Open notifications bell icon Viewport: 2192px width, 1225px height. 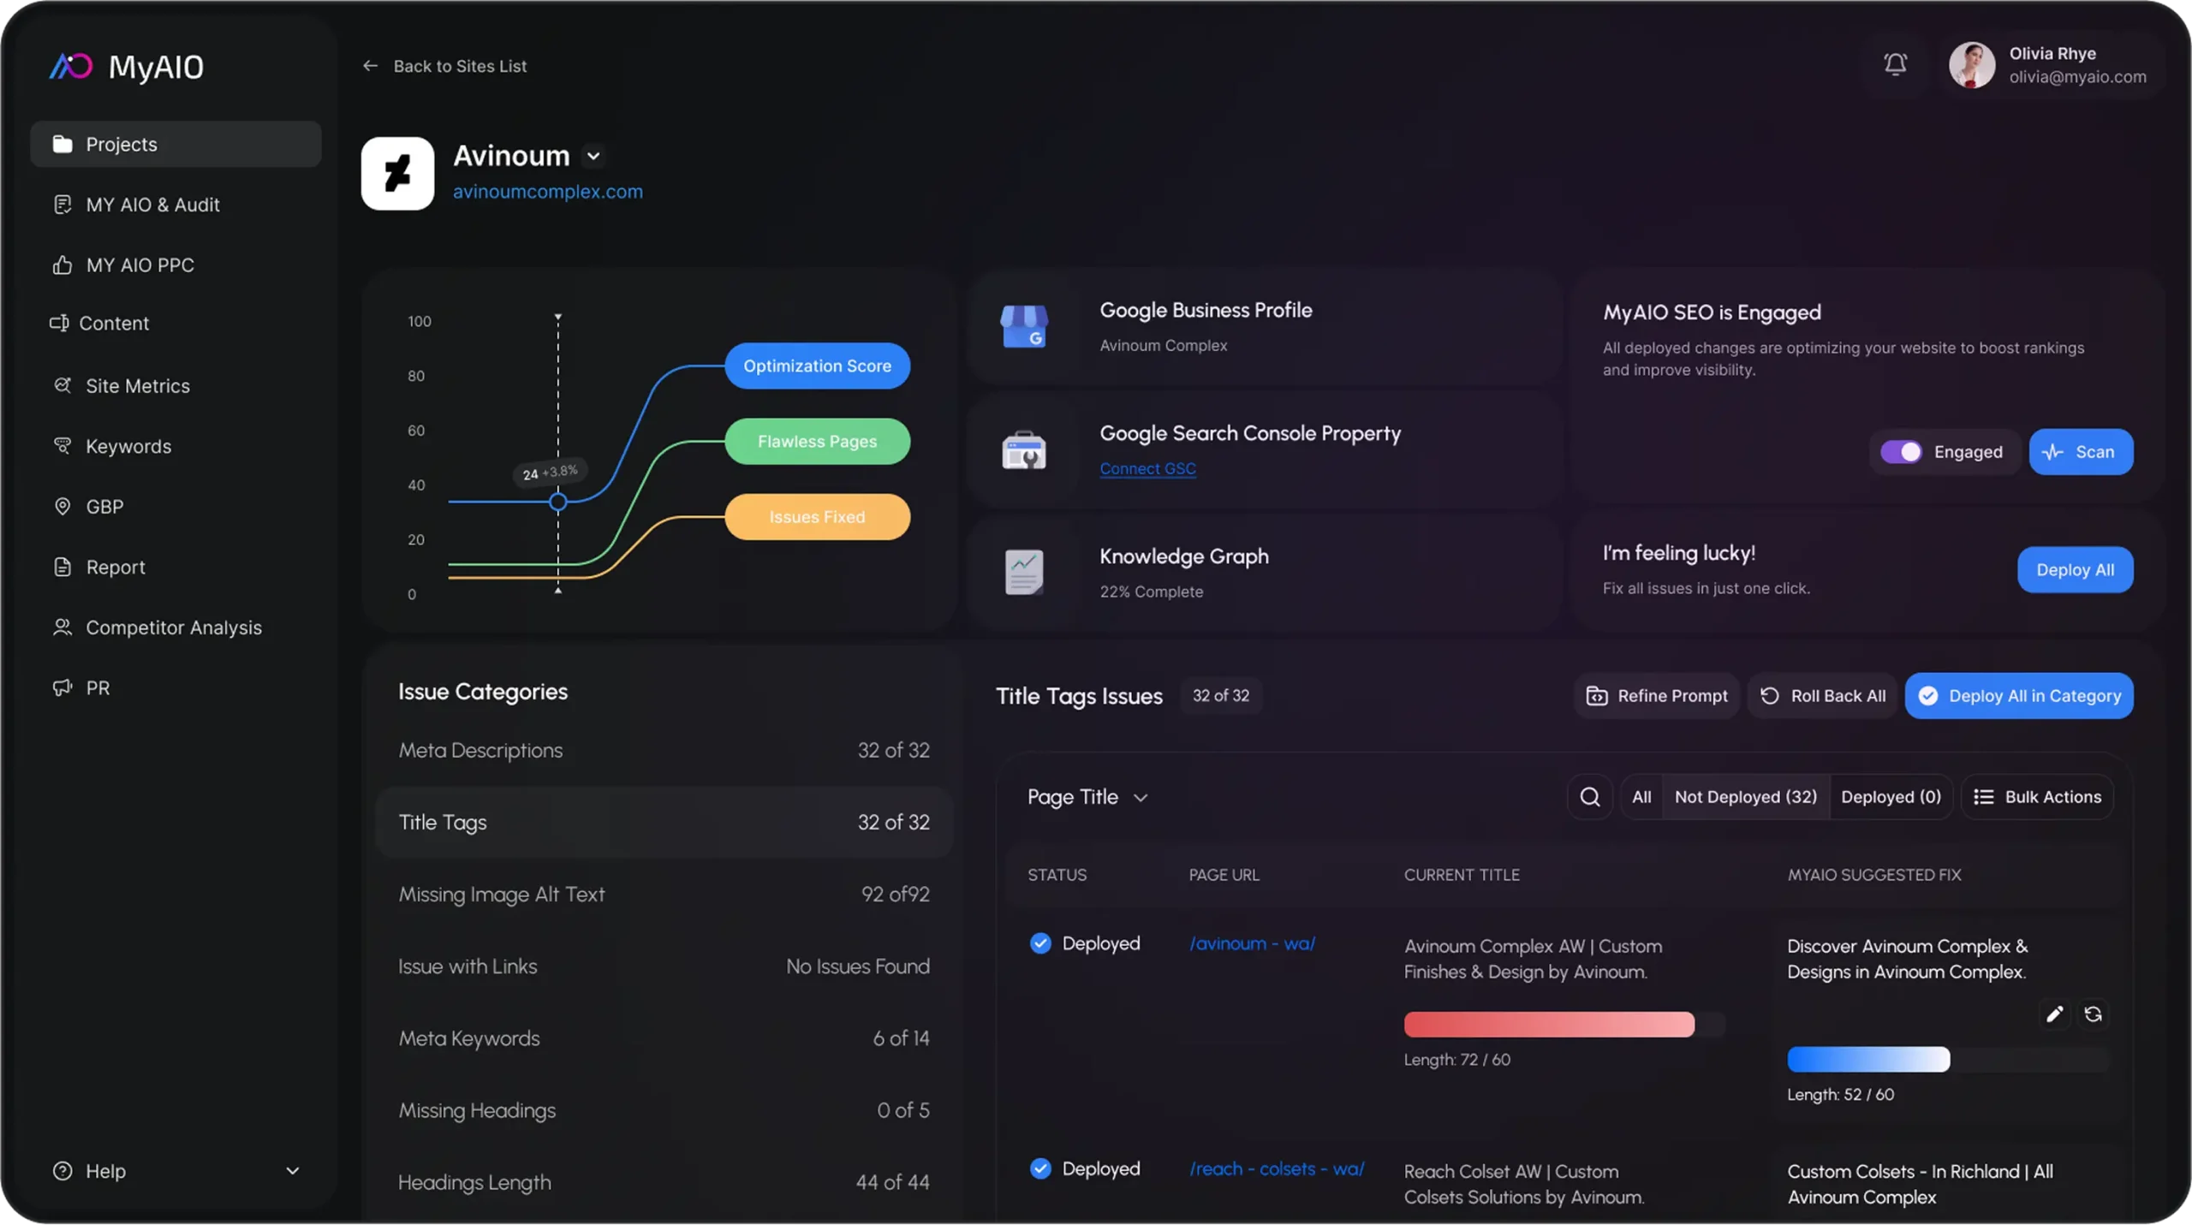[x=1895, y=64]
